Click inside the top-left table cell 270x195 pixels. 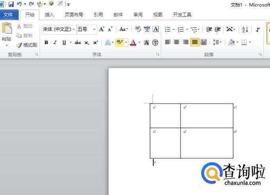click(165, 115)
